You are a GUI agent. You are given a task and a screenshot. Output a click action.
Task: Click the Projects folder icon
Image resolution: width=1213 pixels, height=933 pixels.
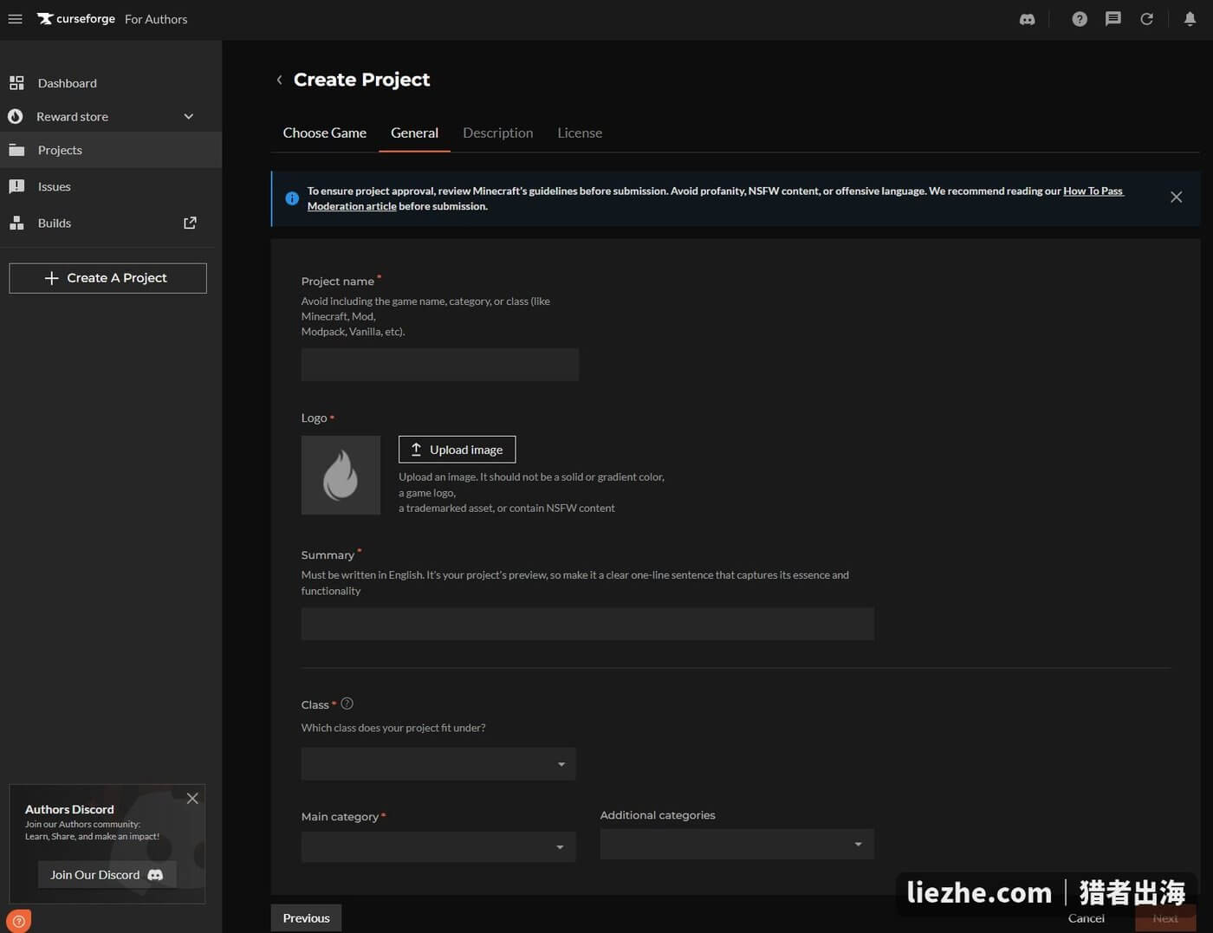(16, 150)
